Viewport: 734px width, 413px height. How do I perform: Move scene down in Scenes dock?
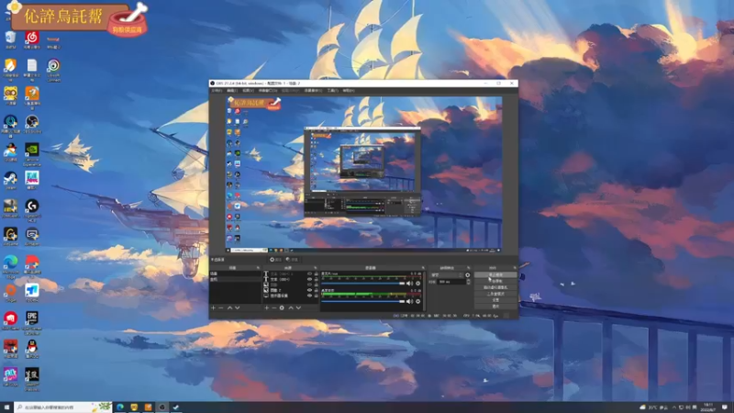(238, 307)
